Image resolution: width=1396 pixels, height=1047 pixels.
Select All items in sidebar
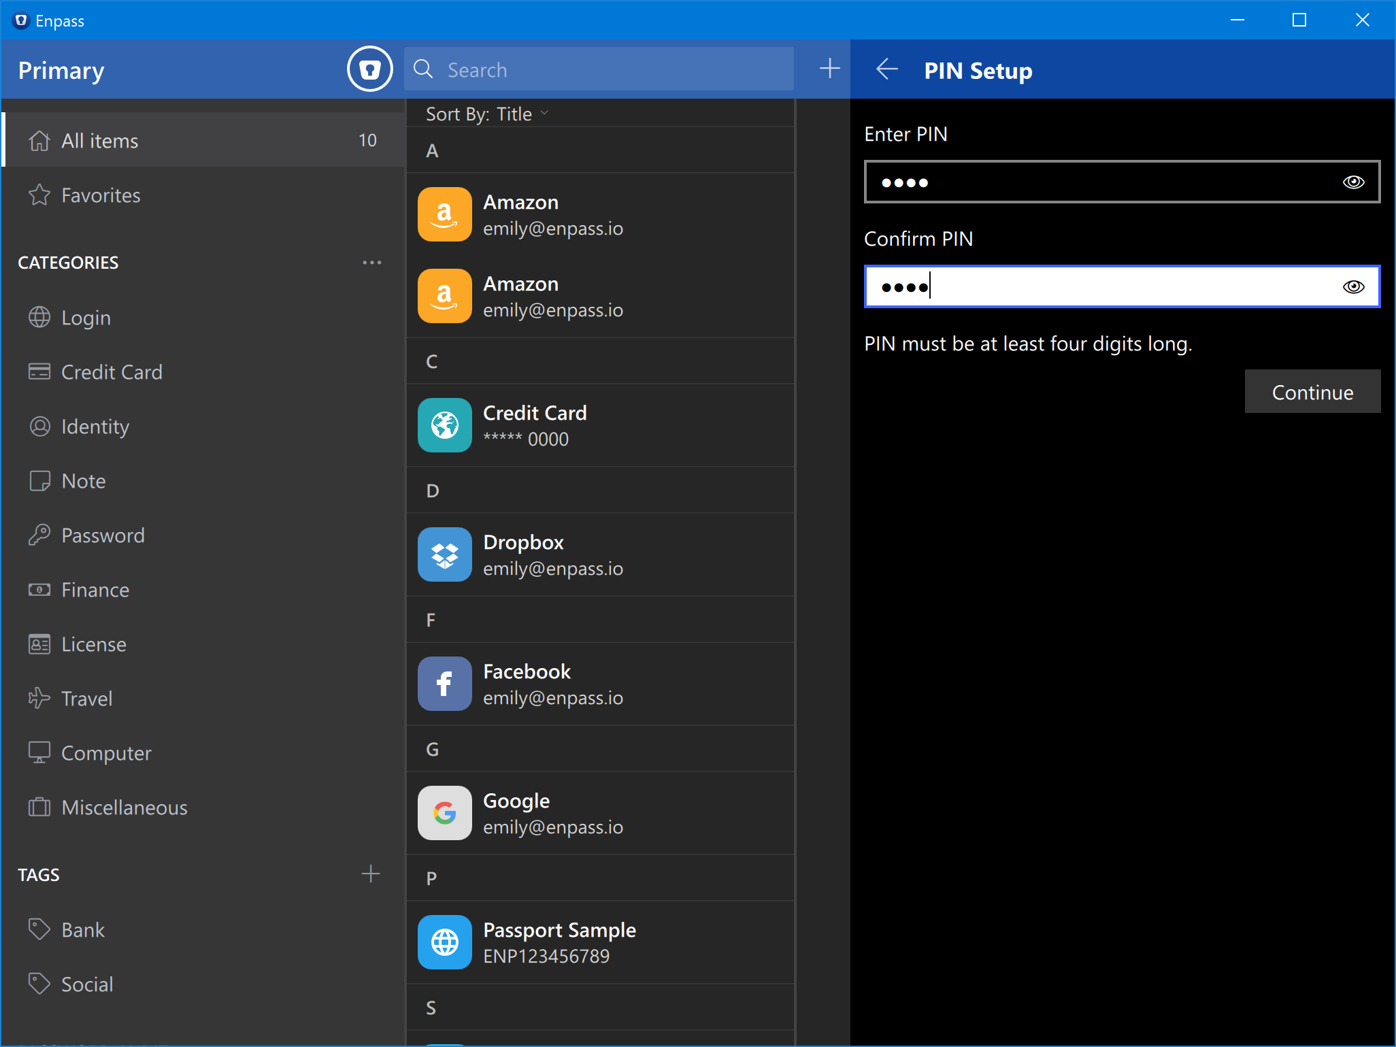[203, 140]
